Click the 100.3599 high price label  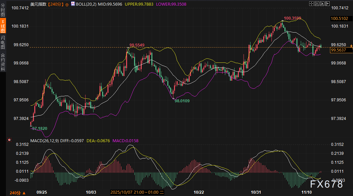(x=292, y=18)
